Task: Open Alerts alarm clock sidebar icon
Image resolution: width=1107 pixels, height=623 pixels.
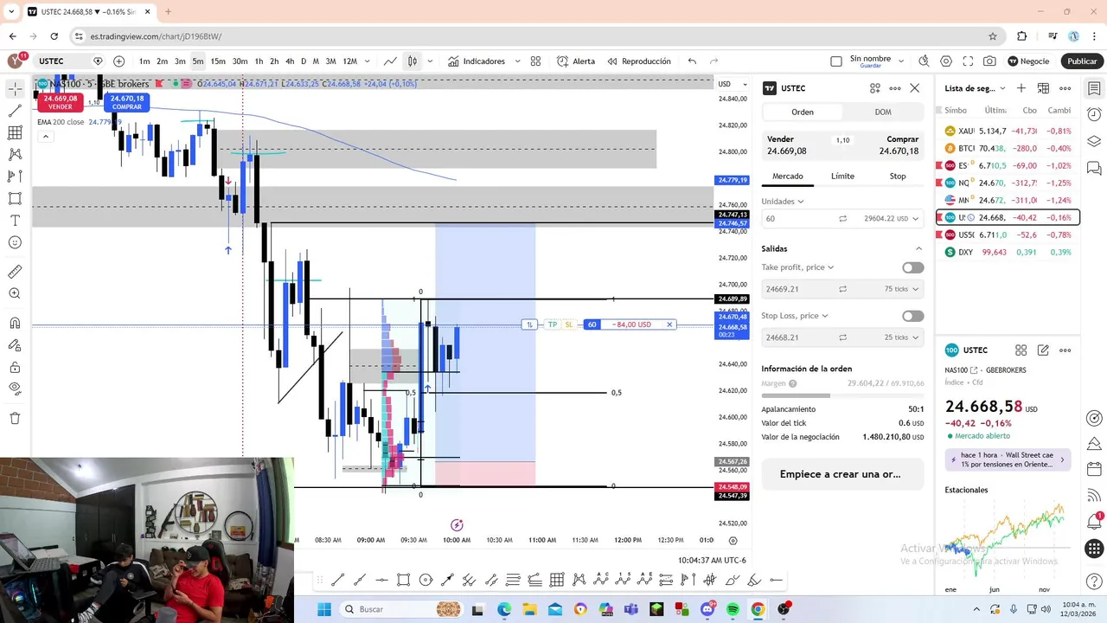Action: point(1094,114)
